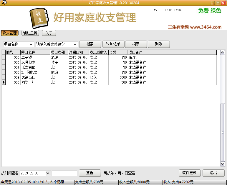Image resolution: width=227 pixels, height=185 pixels.
Task: Click the empty field next to date picker
Action: (x=64, y=173)
